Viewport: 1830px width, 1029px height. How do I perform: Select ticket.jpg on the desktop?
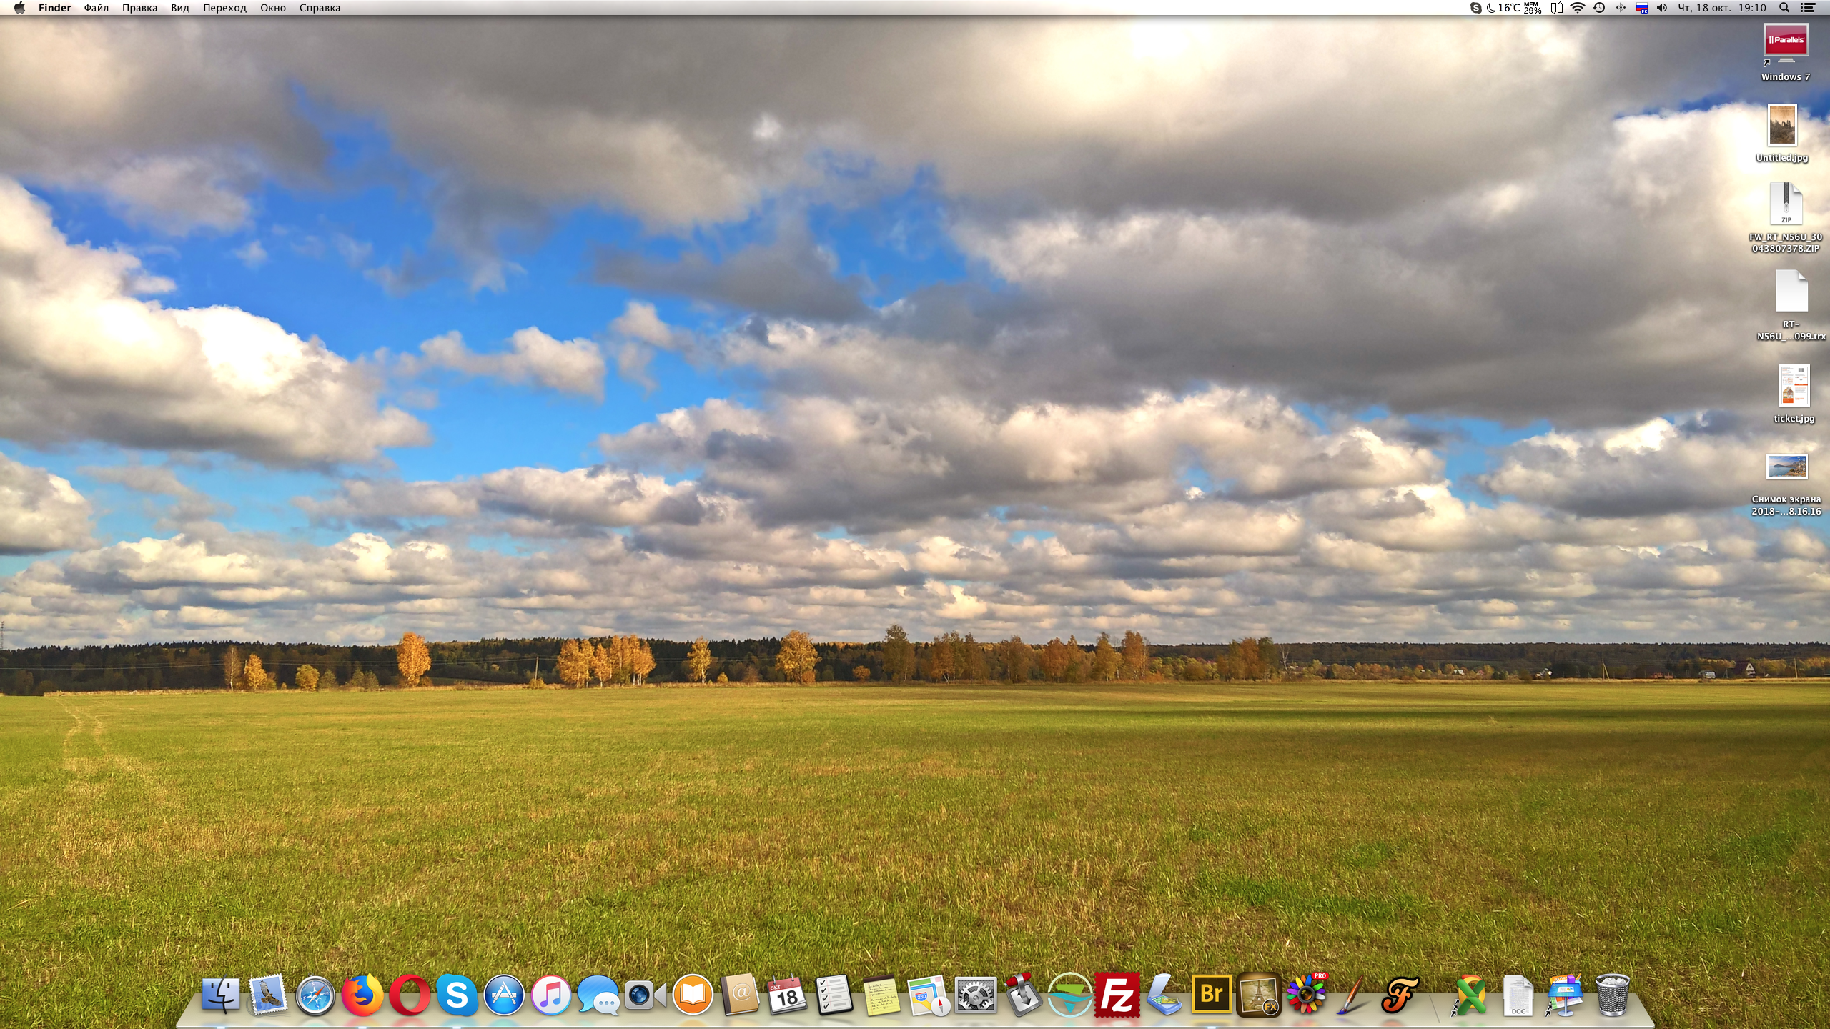click(1793, 387)
